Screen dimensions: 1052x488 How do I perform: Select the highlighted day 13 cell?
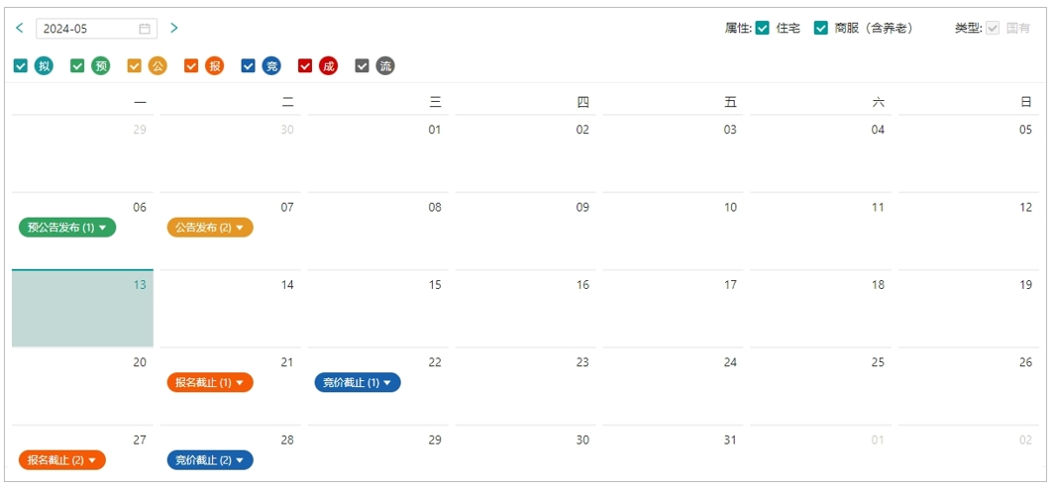click(x=82, y=309)
